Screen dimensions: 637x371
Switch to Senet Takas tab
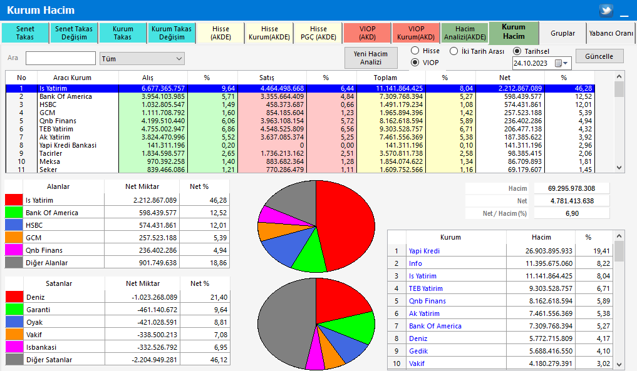pyautogui.click(x=25, y=33)
